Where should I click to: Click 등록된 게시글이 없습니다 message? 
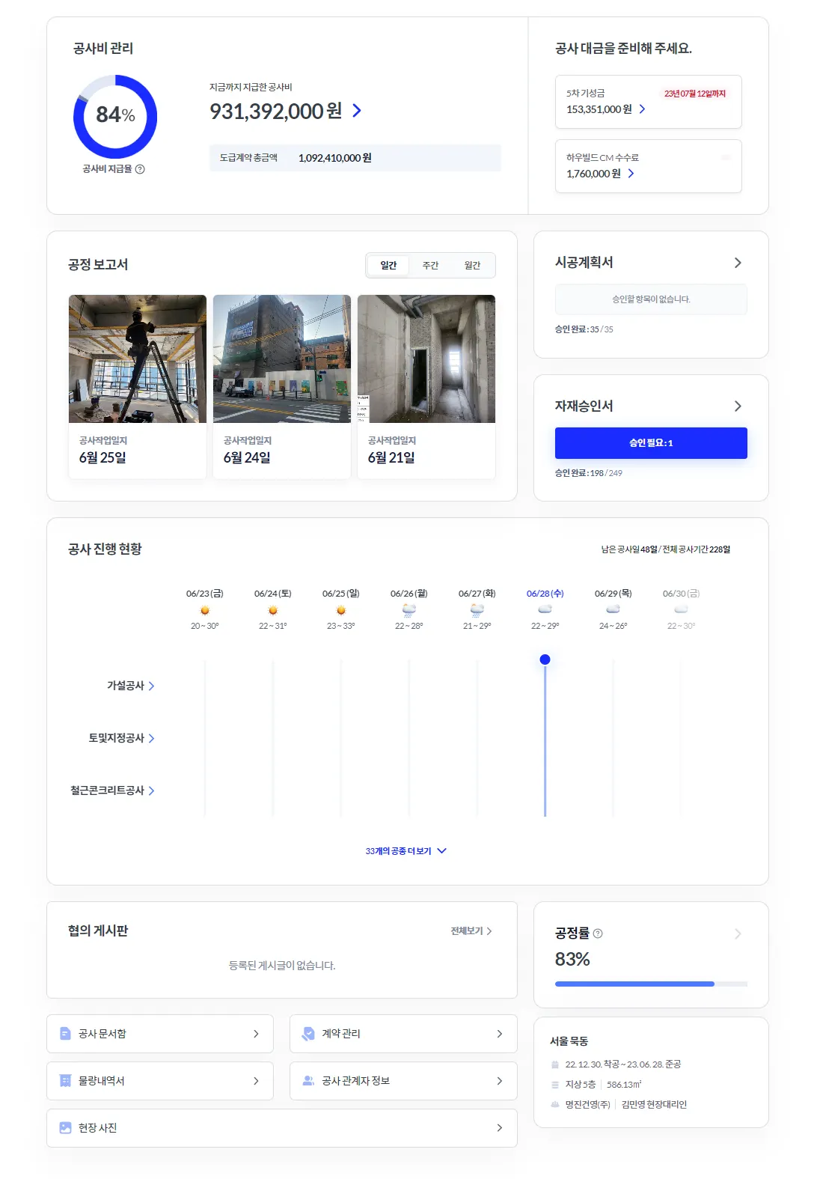click(x=282, y=966)
